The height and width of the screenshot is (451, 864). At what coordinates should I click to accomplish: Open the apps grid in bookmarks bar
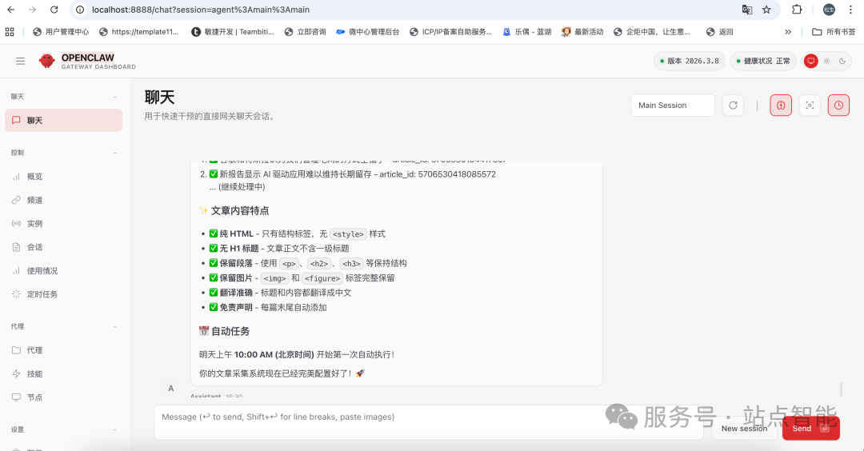point(10,32)
